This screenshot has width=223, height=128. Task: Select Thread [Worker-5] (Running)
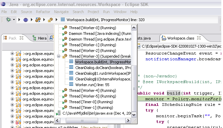coord(92,96)
